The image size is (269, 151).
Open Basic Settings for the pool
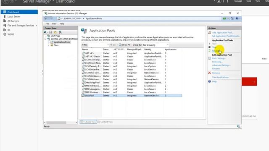[x=219, y=58]
